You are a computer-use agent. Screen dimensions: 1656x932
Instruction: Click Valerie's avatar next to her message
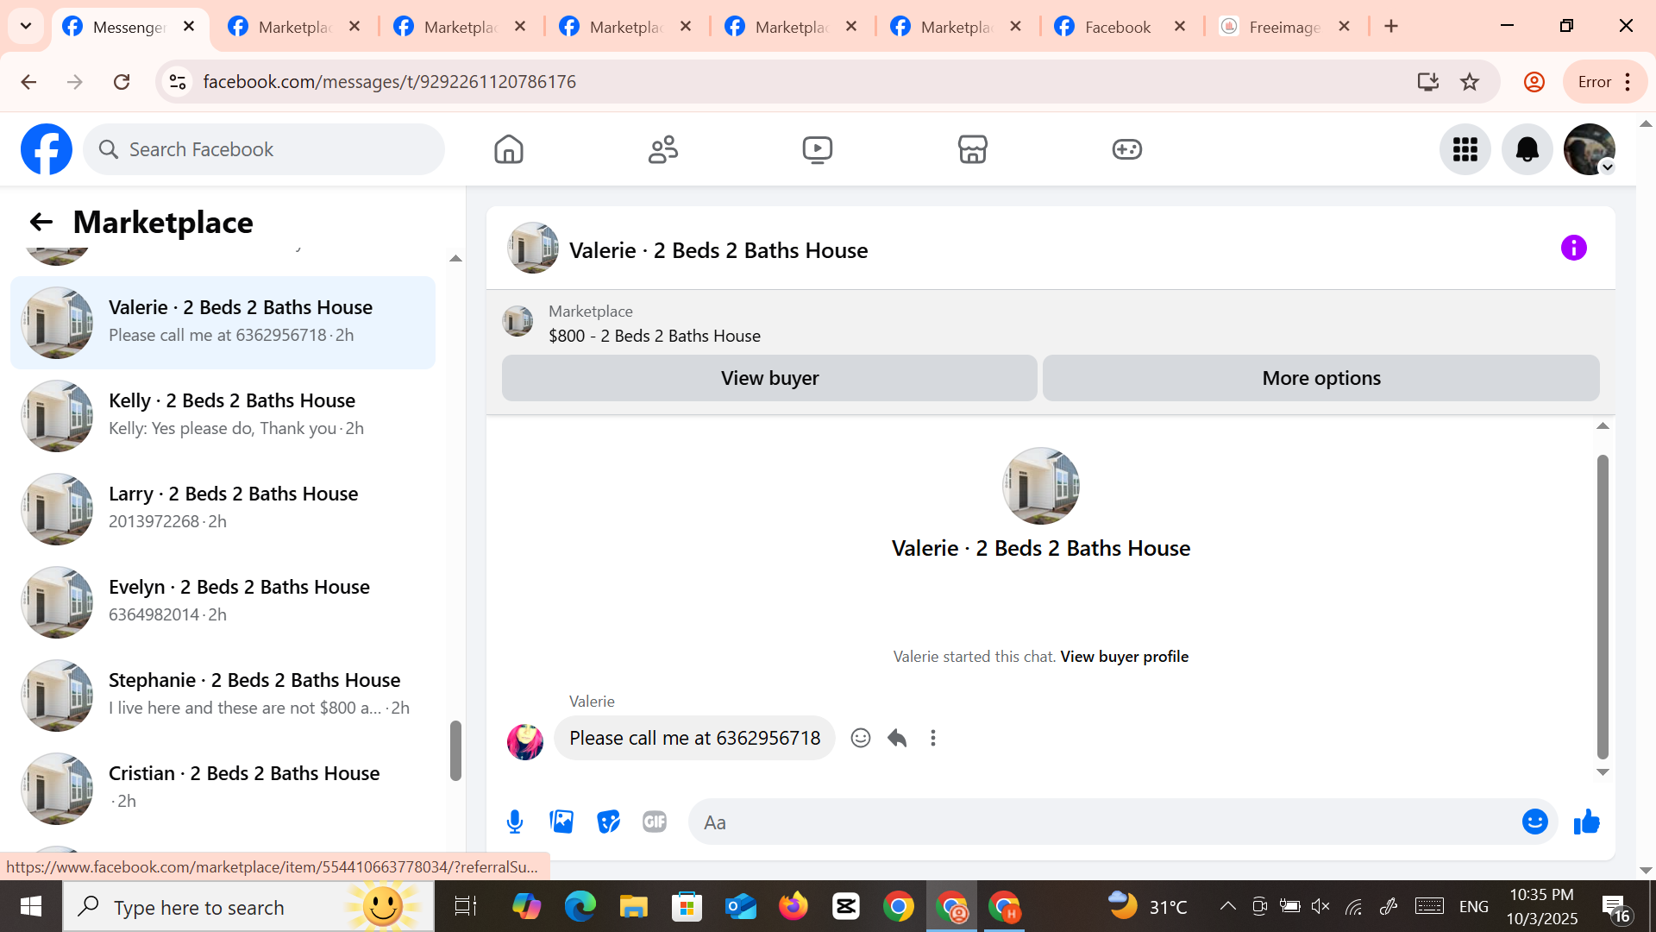(x=525, y=741)
